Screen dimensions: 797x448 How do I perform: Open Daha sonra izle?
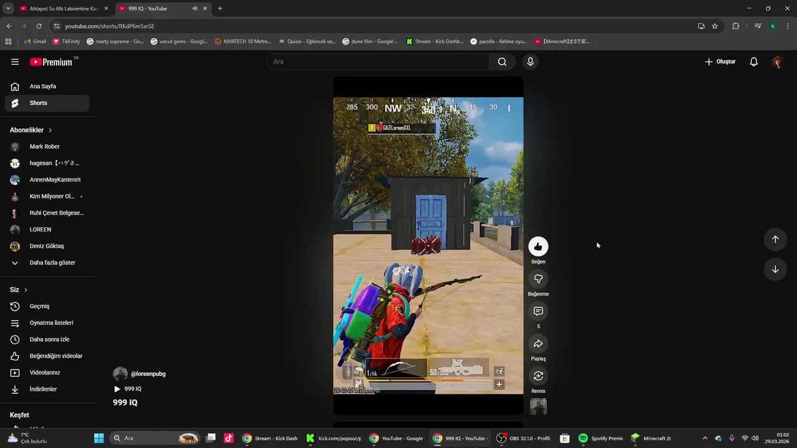point(47,340)
